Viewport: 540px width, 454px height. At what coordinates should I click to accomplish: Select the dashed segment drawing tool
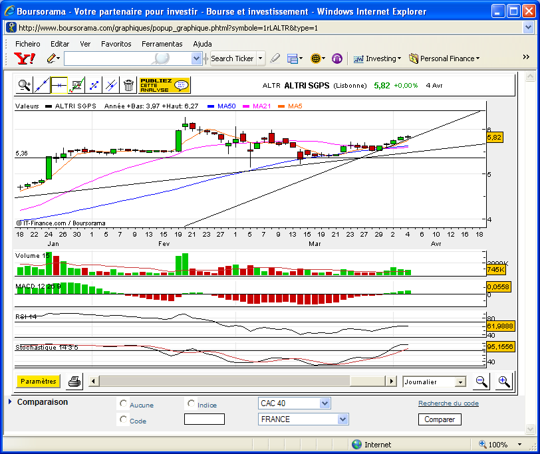[93, 85]
